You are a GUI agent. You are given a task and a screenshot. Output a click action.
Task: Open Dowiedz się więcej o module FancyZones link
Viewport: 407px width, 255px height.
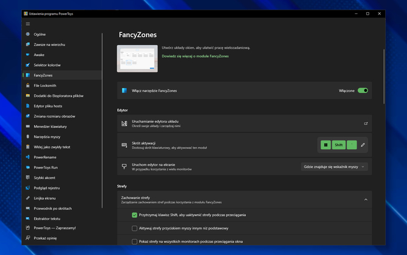[195, 56]
